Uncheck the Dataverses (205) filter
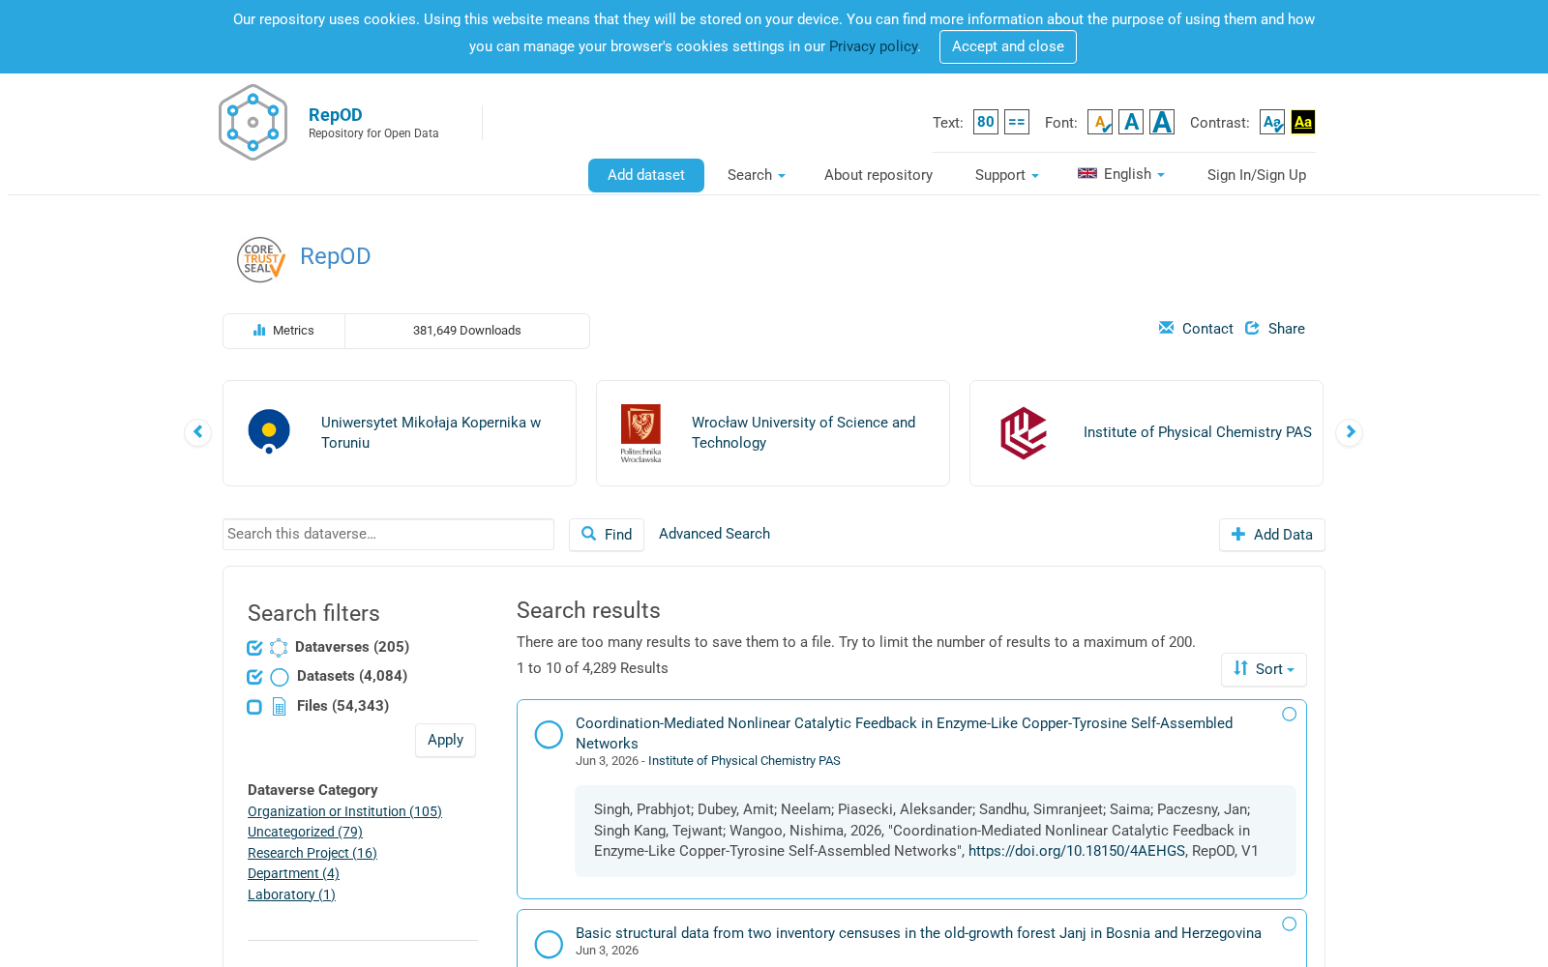Image resolution: width=1548 pixels, height=967 pixels. 254,648
